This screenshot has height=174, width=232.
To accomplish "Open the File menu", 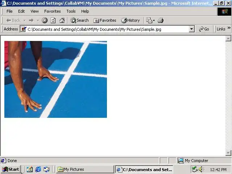I will (x=9, y=11).
